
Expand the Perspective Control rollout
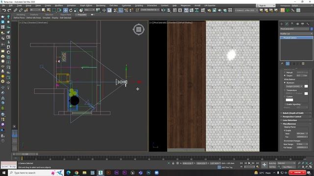(296, 117)
